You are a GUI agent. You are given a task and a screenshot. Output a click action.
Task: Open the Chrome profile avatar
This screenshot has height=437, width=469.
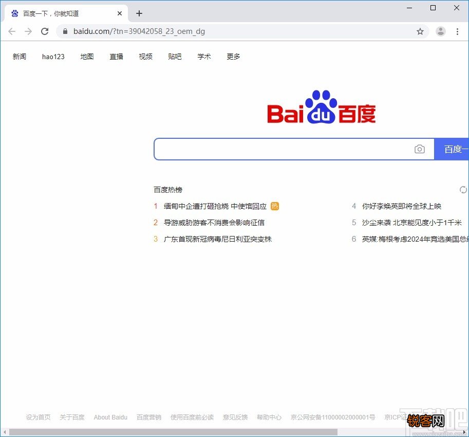click(441, 31)
